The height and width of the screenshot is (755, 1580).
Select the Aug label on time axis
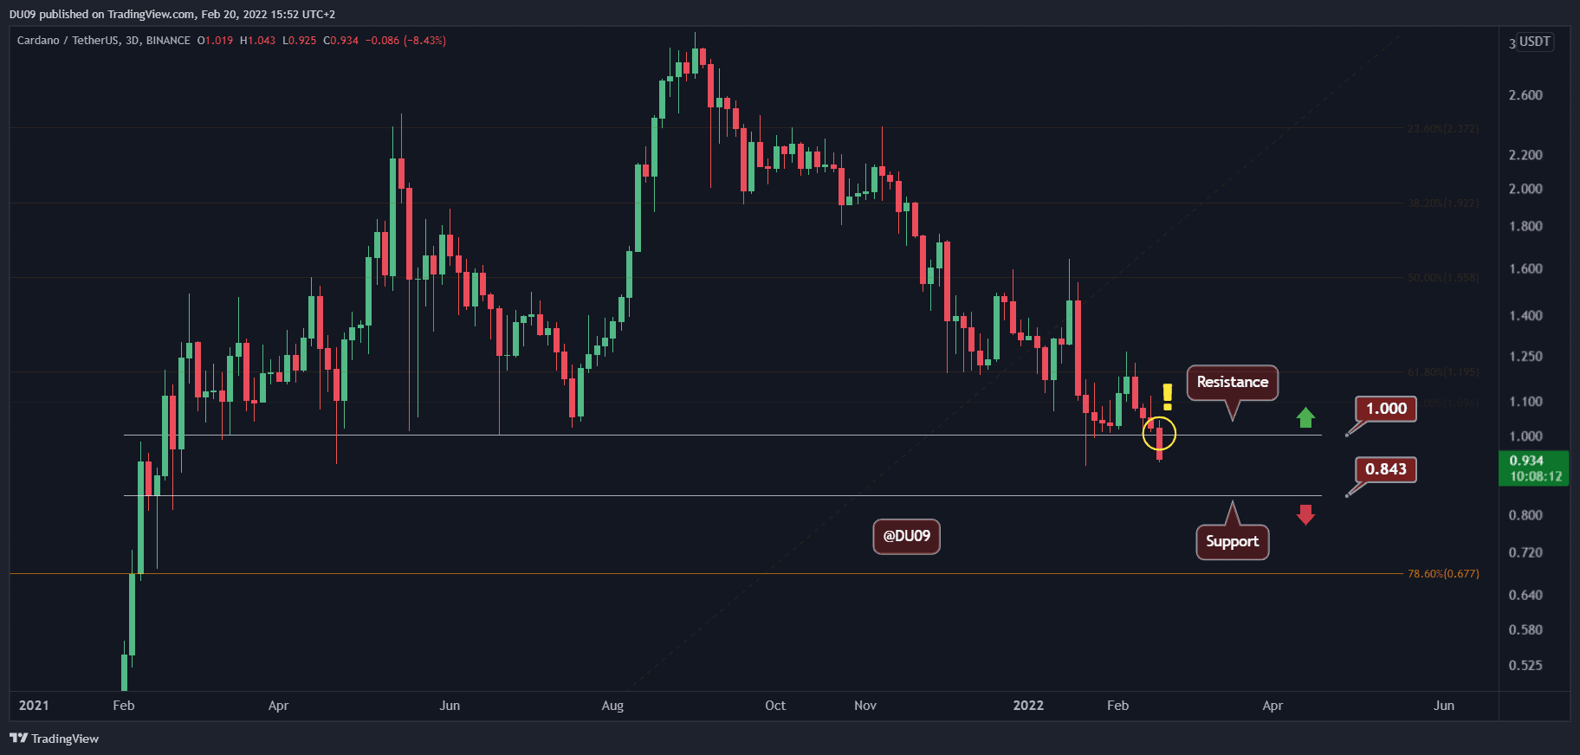[612, 706]
